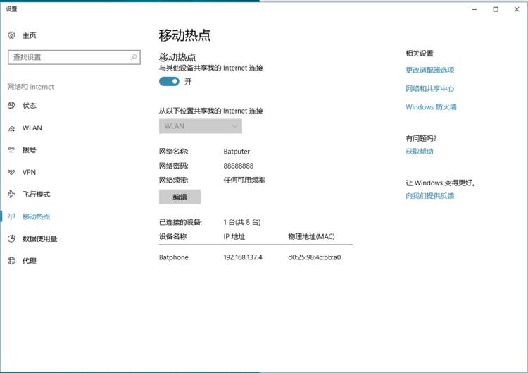Select 数据使用量 in the sidebar

point(39,239)
